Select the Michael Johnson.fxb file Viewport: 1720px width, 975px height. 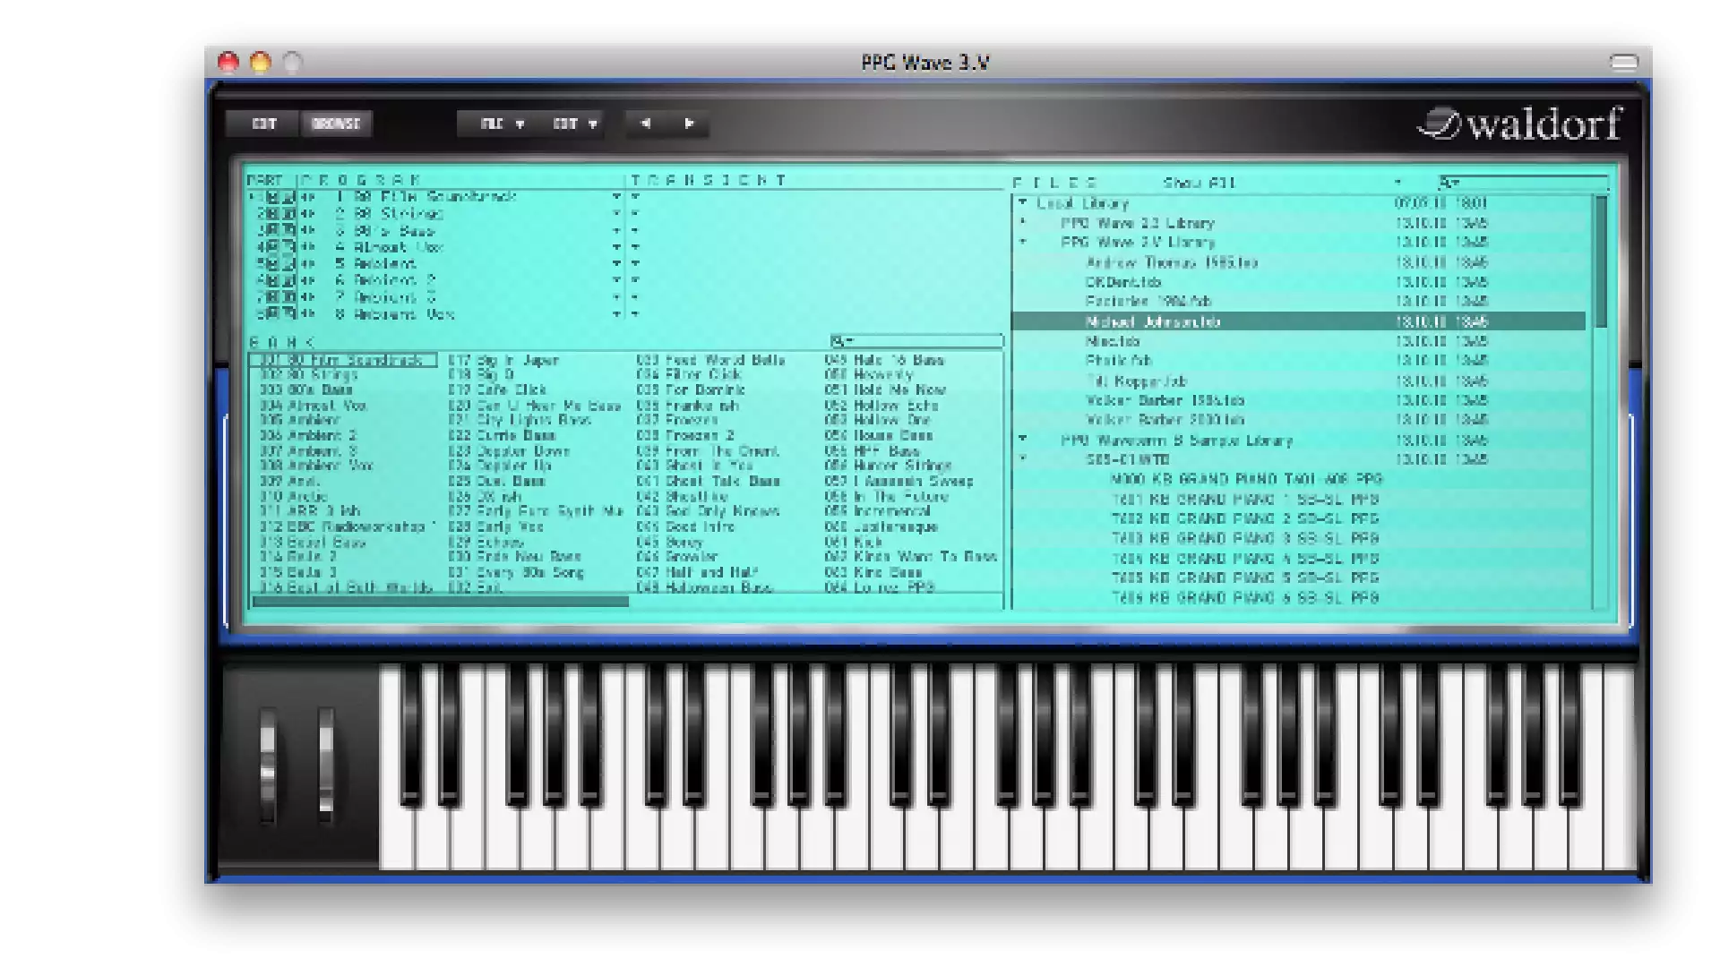(1298, 321)
